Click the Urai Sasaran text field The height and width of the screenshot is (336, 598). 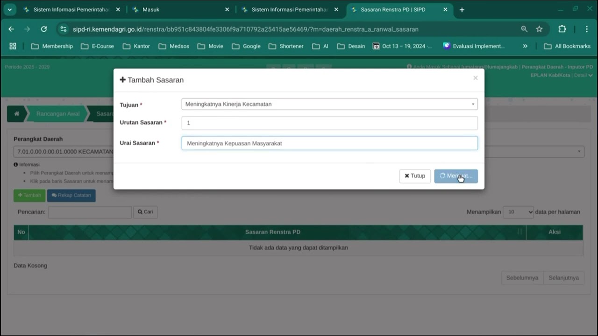coord(329,143)
